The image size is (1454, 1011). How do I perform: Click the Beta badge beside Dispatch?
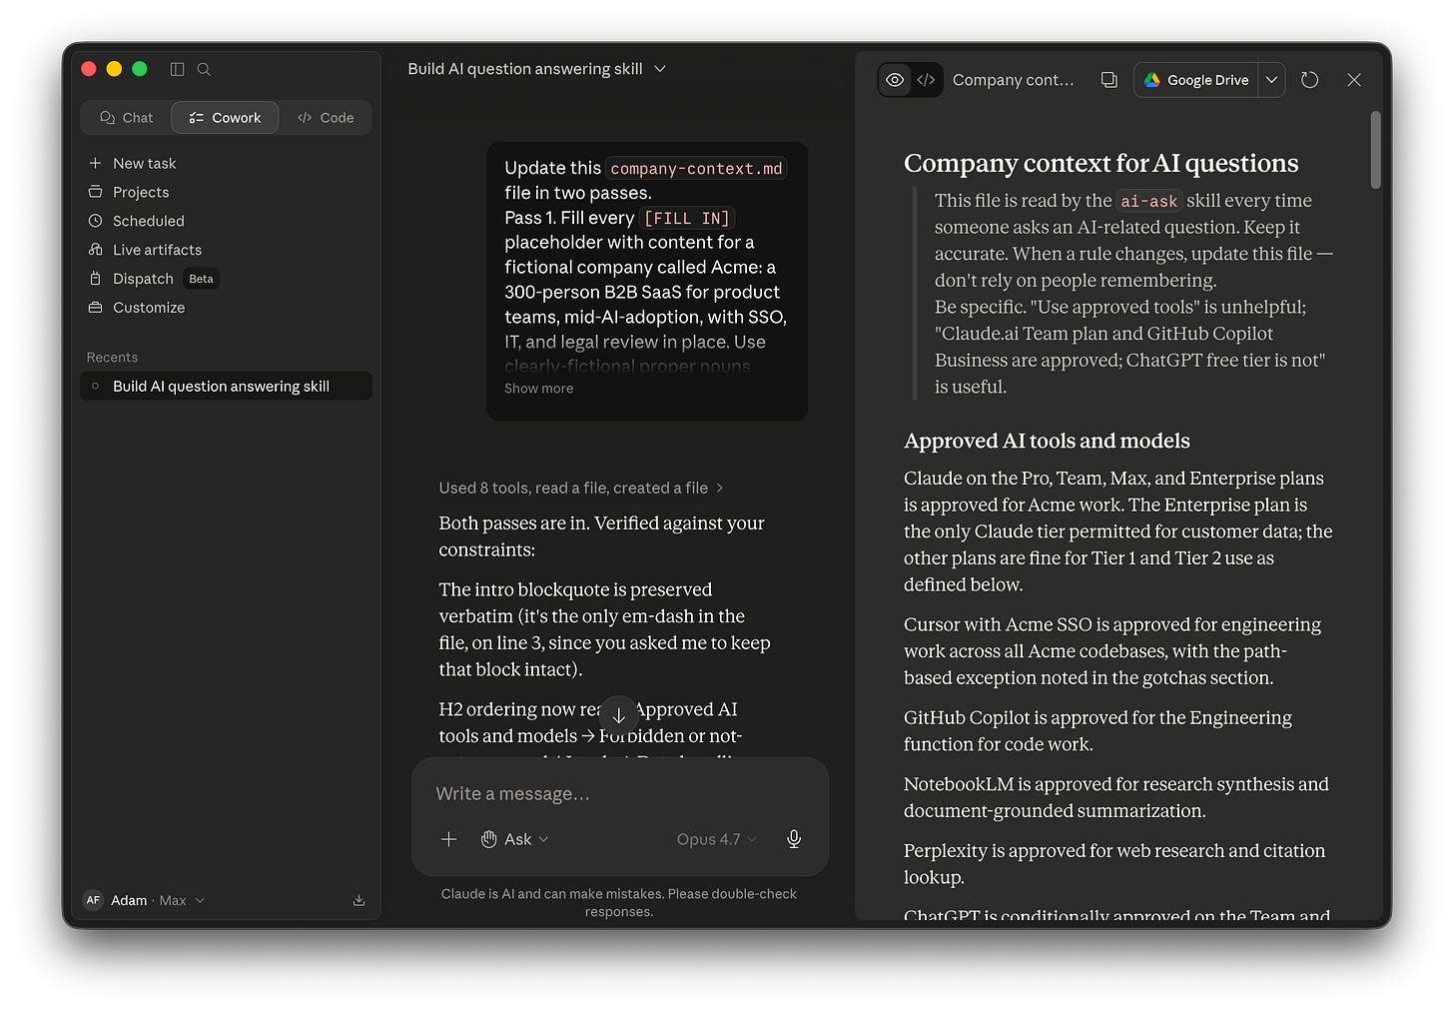[201, 279]
